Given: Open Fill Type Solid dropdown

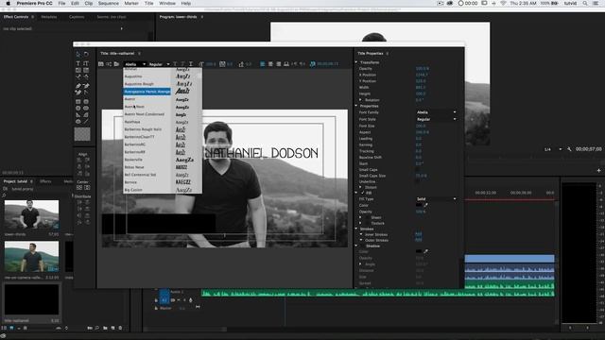Looking at the screenshot, I should (437, 199).
